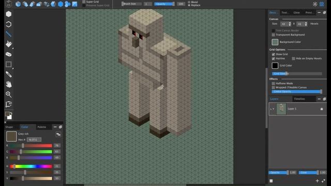Select the marquee selection tool
The image size is (331, 186).
coord(8,64)
